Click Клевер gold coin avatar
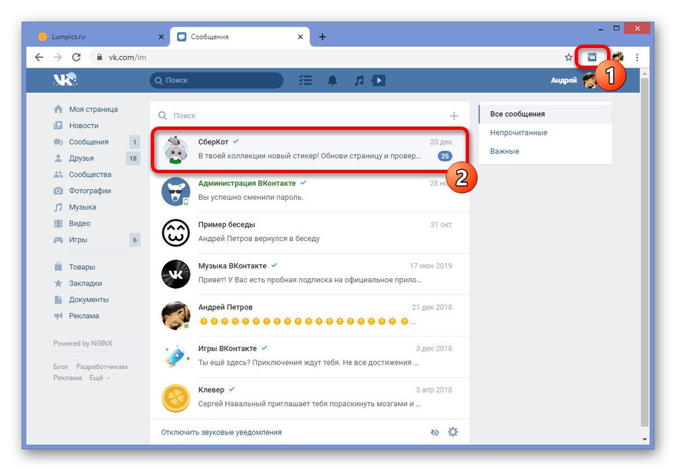 tap(176, 398)
